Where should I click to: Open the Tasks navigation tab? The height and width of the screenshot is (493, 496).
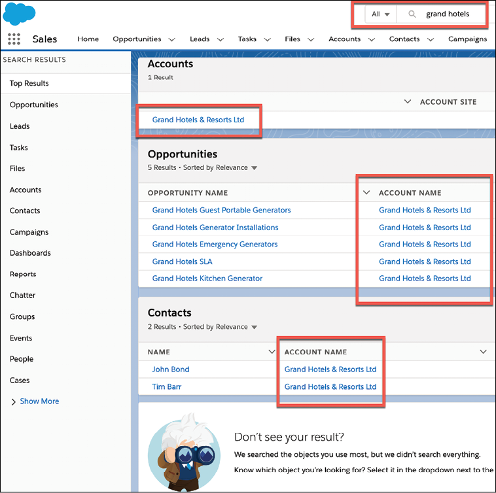247,39
